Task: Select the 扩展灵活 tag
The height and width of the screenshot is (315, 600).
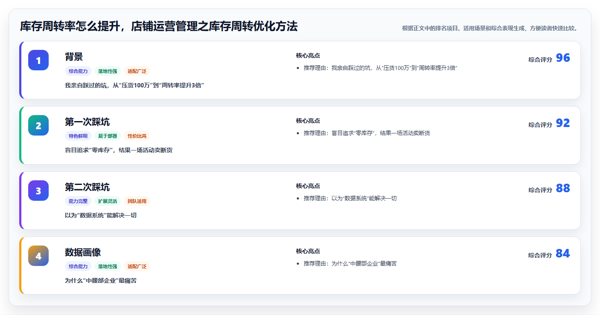Action: pos(108,201)
